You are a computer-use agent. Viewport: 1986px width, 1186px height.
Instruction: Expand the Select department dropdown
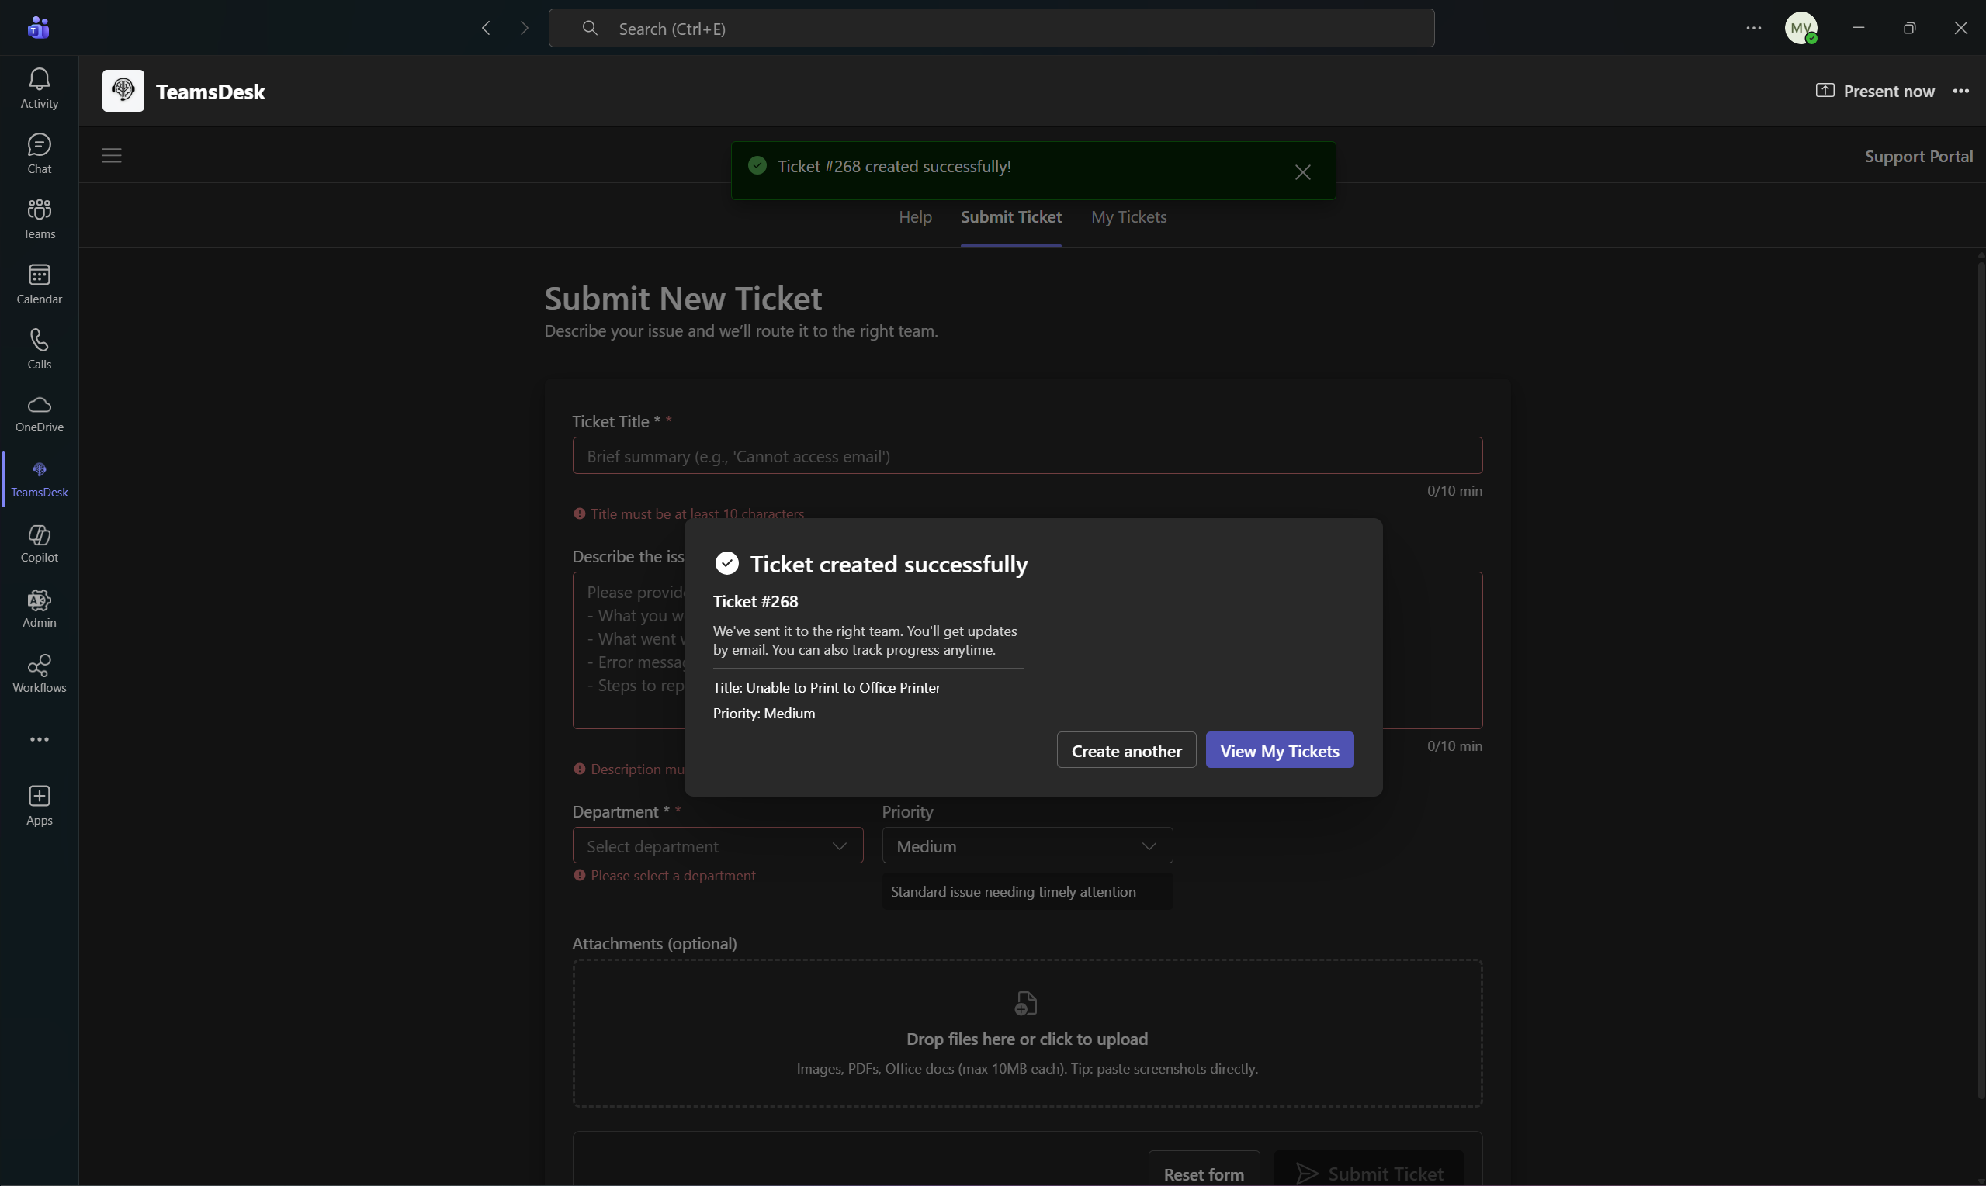(x=716, y=845)
